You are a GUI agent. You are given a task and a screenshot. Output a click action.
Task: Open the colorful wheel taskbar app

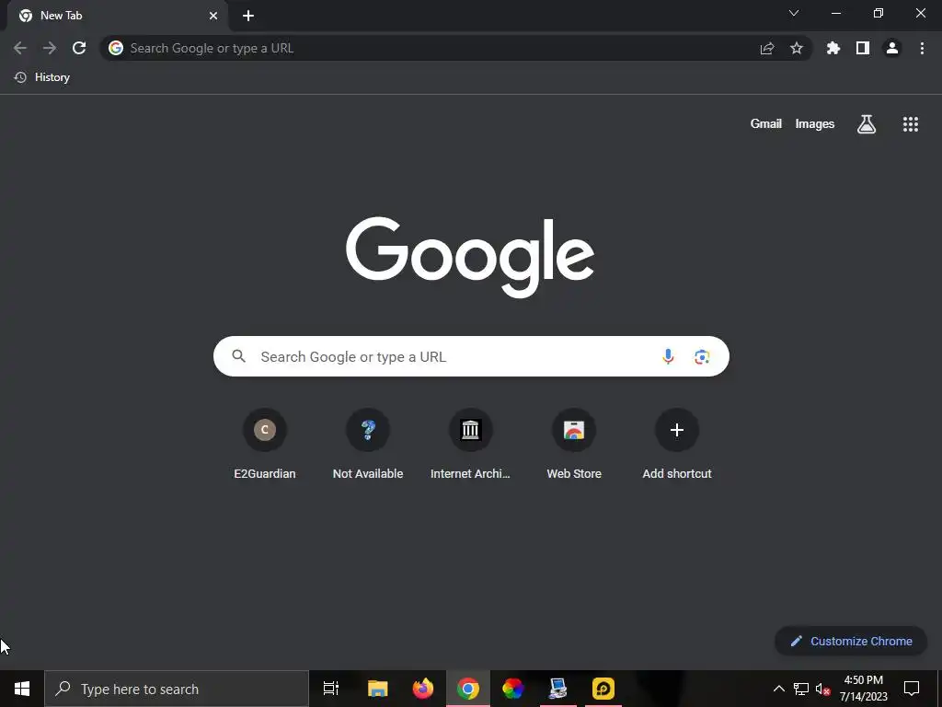point(513,689)
